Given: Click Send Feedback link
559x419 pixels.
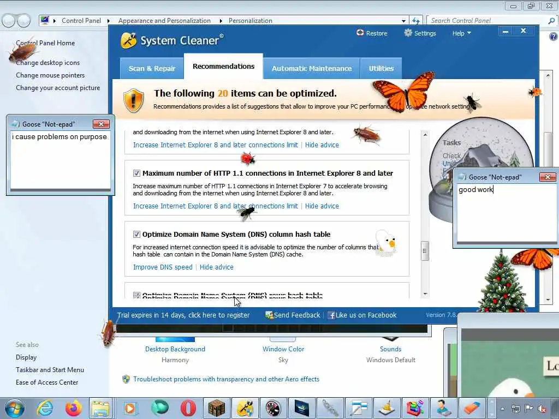Looking at the screenshot, I should (x=296, y=315).
